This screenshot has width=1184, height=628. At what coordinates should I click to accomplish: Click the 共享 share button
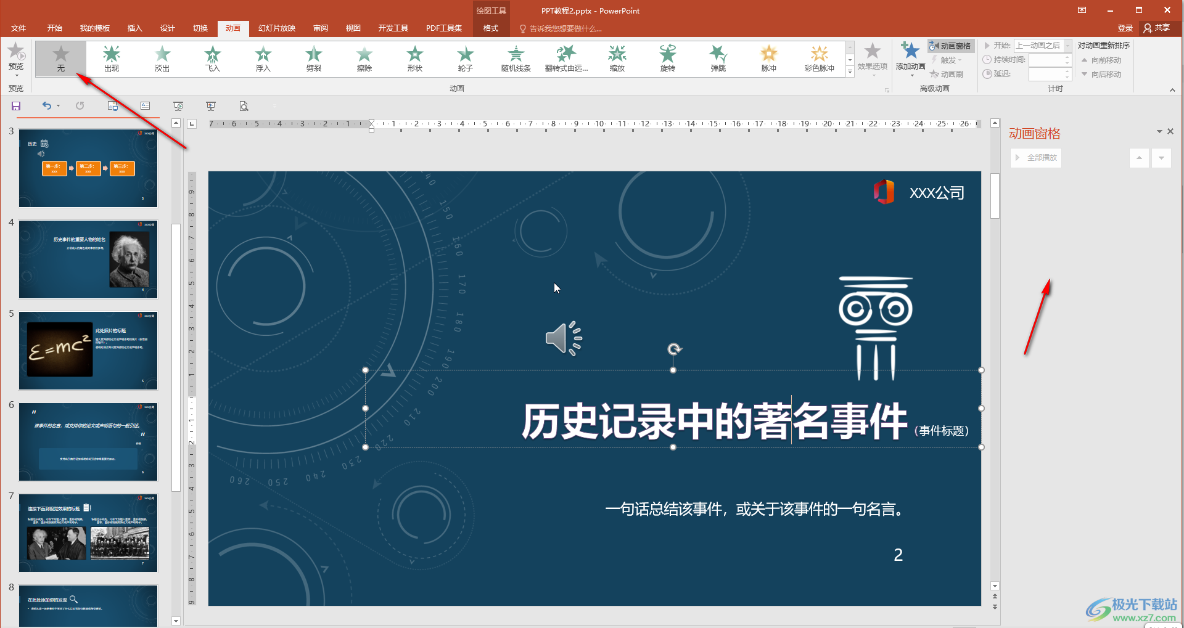[x=1157, y=28]
